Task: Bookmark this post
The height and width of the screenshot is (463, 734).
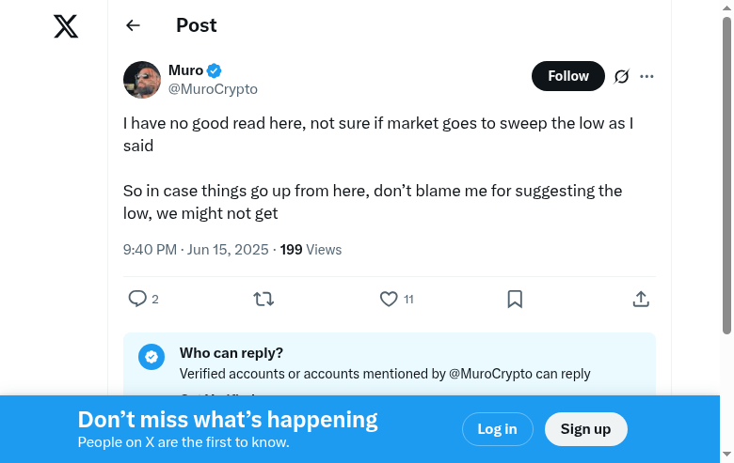Action: [515, 299]
